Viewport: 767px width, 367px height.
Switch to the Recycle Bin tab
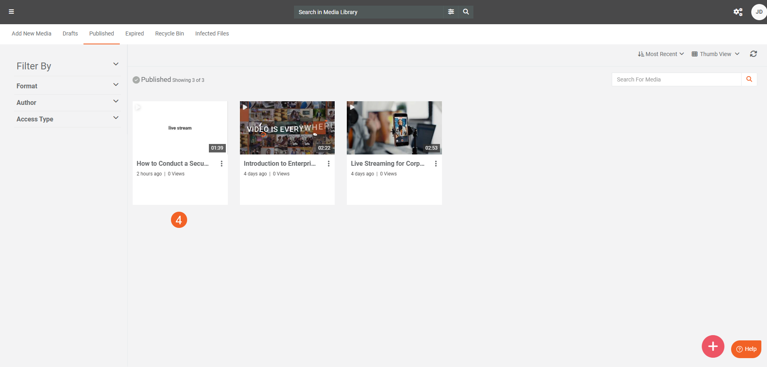click(x=169, y=33)
